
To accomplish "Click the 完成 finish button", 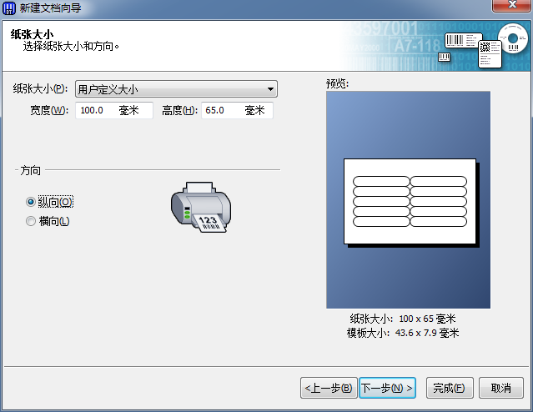I will [450, 388].
